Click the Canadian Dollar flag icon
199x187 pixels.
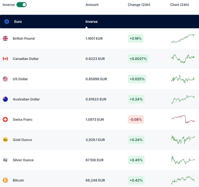[x=5, y=59]
